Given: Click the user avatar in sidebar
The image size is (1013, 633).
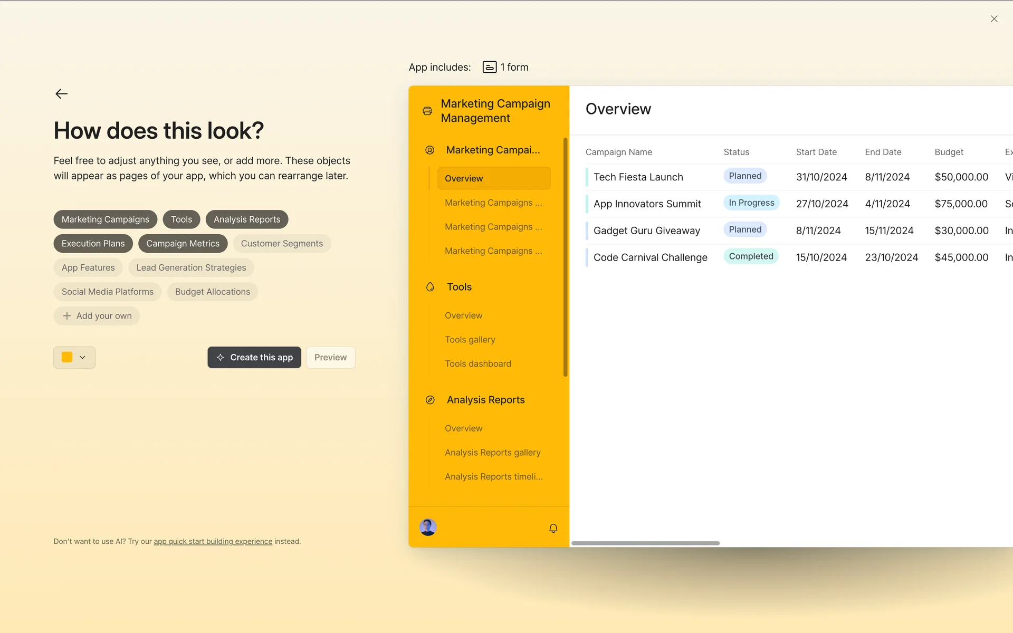Looking at the screenshot, I should click(428, 527).
